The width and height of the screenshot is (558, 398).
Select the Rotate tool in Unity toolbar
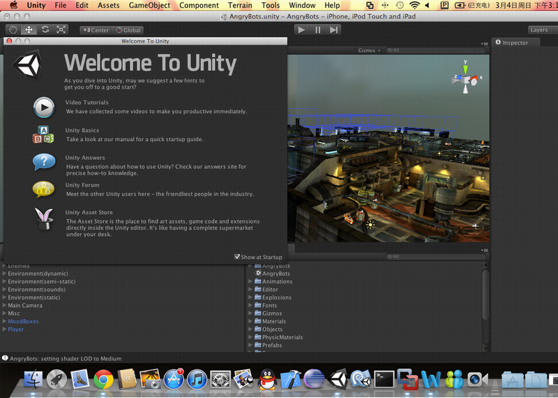point(45,30)
